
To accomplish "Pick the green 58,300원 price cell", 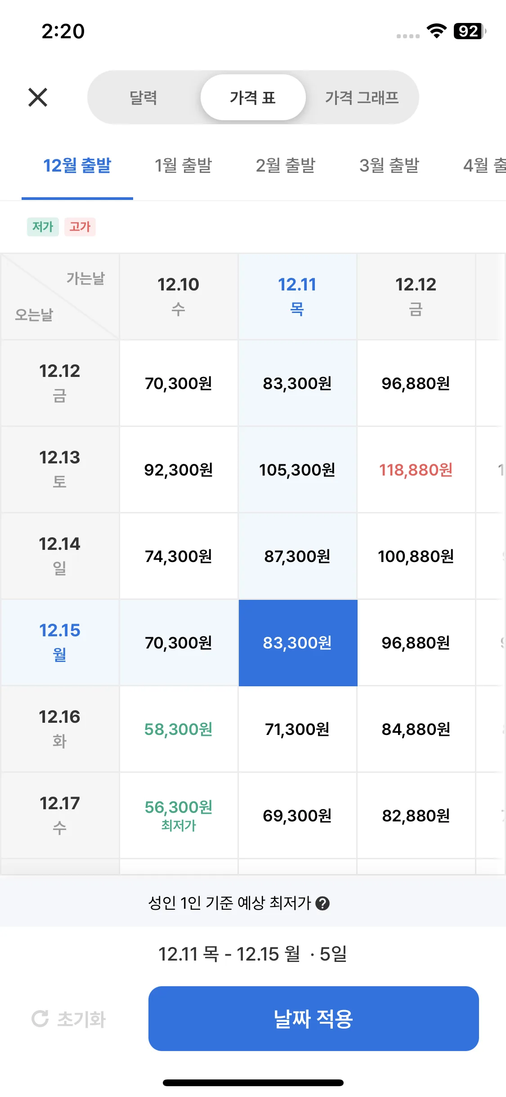I will coord(179,729).
